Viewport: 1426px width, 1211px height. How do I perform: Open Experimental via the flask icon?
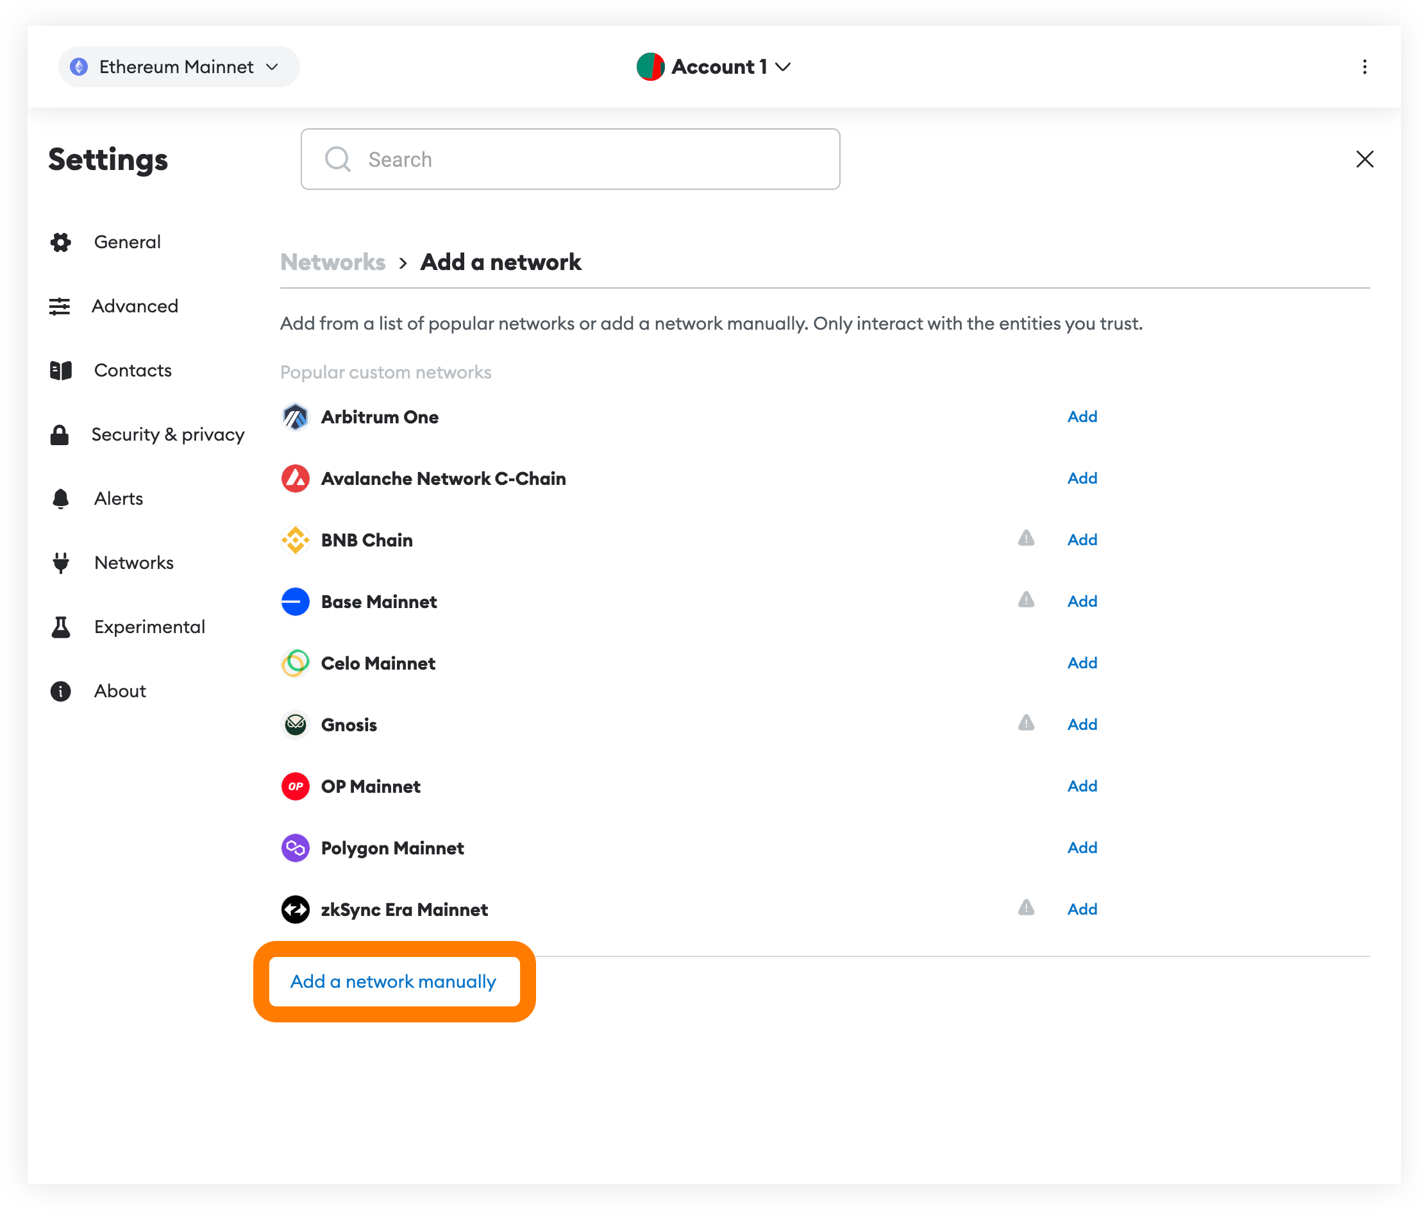pyautogui.click(x=60, y=626)
